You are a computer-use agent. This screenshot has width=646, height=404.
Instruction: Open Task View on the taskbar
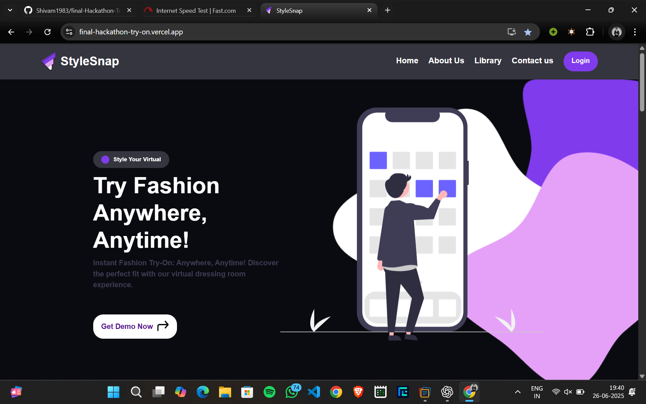[x=158, y=392]
